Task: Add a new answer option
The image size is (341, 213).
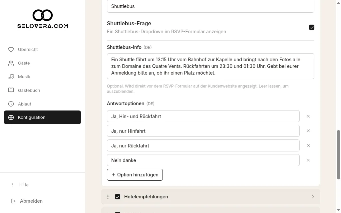Action: [135, 175]
